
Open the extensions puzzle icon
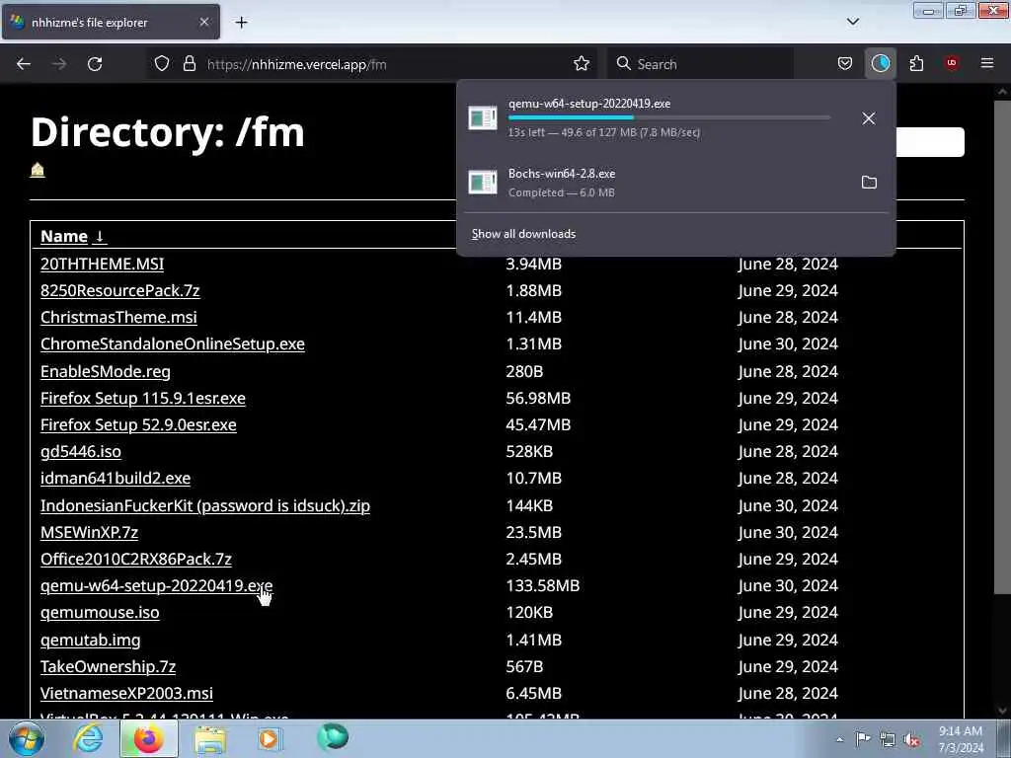[x=916, y=64]
